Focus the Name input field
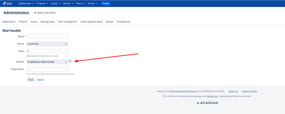The image size is (285, 114). tap(47, 36)
